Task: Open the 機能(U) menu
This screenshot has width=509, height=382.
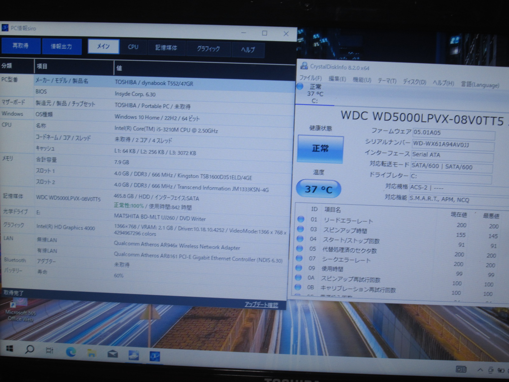Action: coord(362,80)
